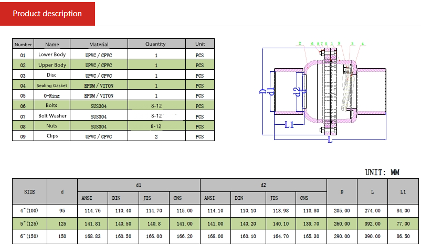Click the 'd1' group header in the dimensions table
The height and width of the screenshot is (247, 421).
[x=139, y=185]
